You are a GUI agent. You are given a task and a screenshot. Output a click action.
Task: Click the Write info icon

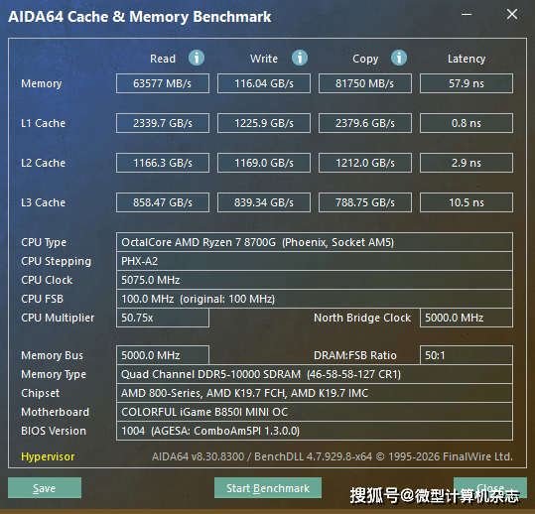tap(300, 58)
